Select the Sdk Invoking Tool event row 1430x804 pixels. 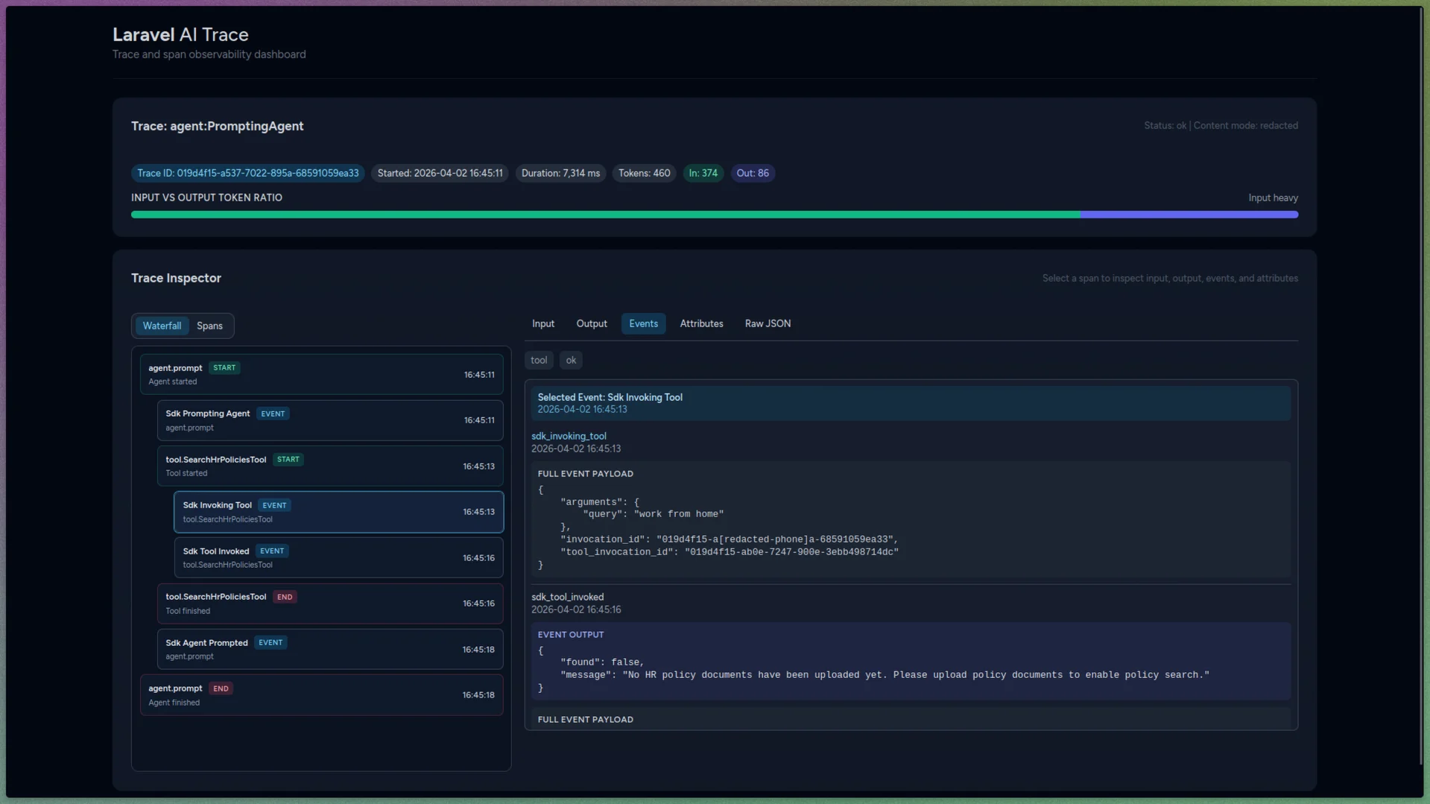click(338, 512)
